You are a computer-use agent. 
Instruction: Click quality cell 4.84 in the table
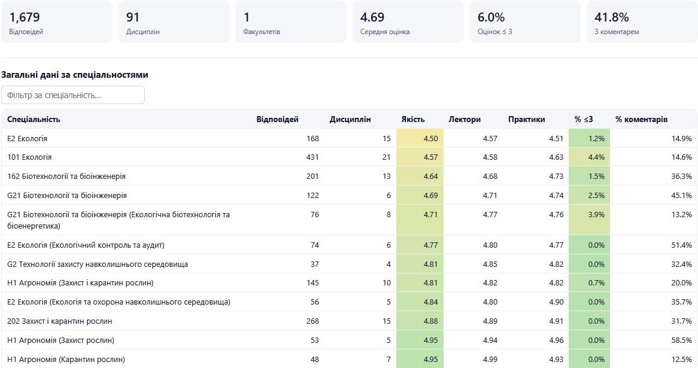tap(420, 302)
